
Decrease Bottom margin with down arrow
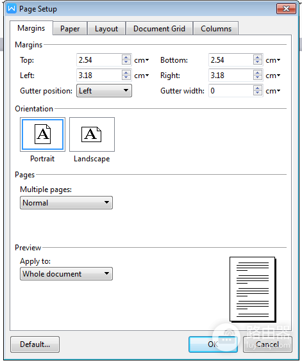click(258, 63)
